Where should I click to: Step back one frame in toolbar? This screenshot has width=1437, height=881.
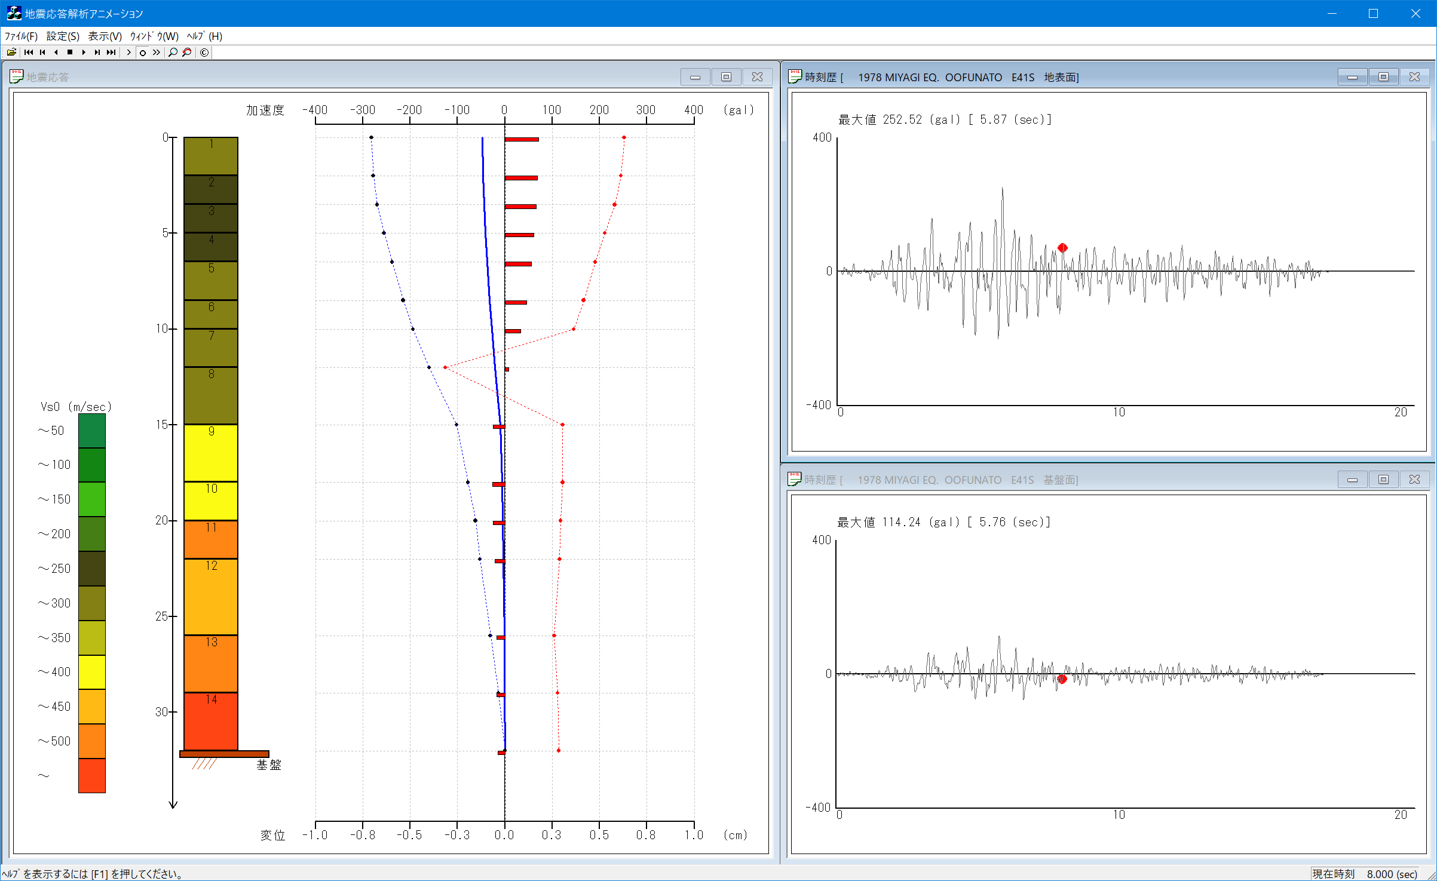click(x=56, y=53)
